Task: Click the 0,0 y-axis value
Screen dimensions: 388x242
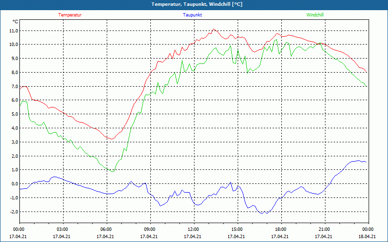Action: coord(15,184)
